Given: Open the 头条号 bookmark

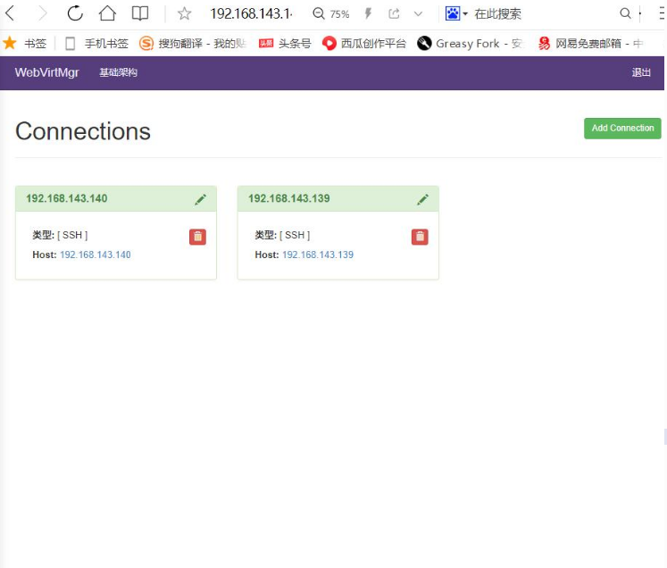Looking at the screenshot, I should point(285,44).
